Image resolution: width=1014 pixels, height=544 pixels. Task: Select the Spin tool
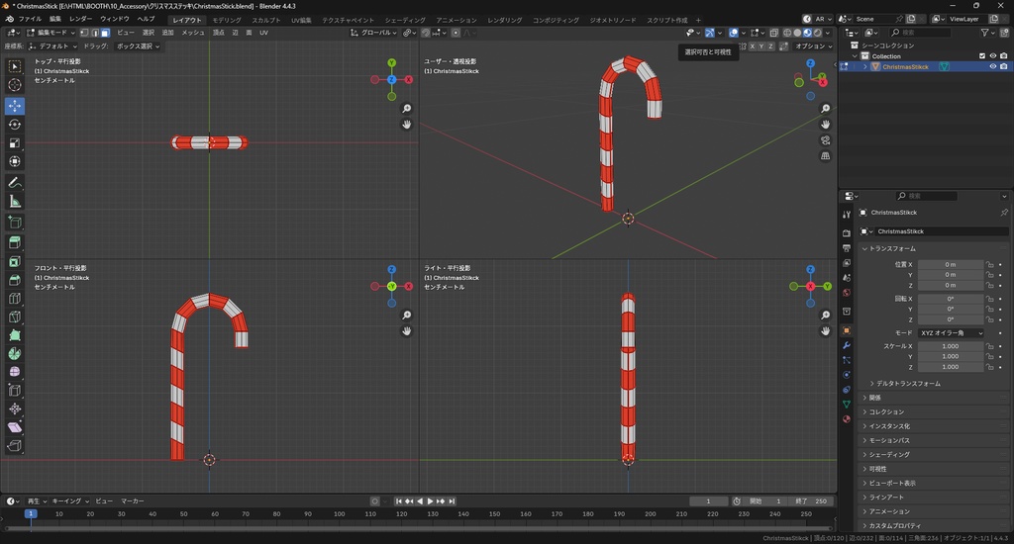click(x=14, y=354)
